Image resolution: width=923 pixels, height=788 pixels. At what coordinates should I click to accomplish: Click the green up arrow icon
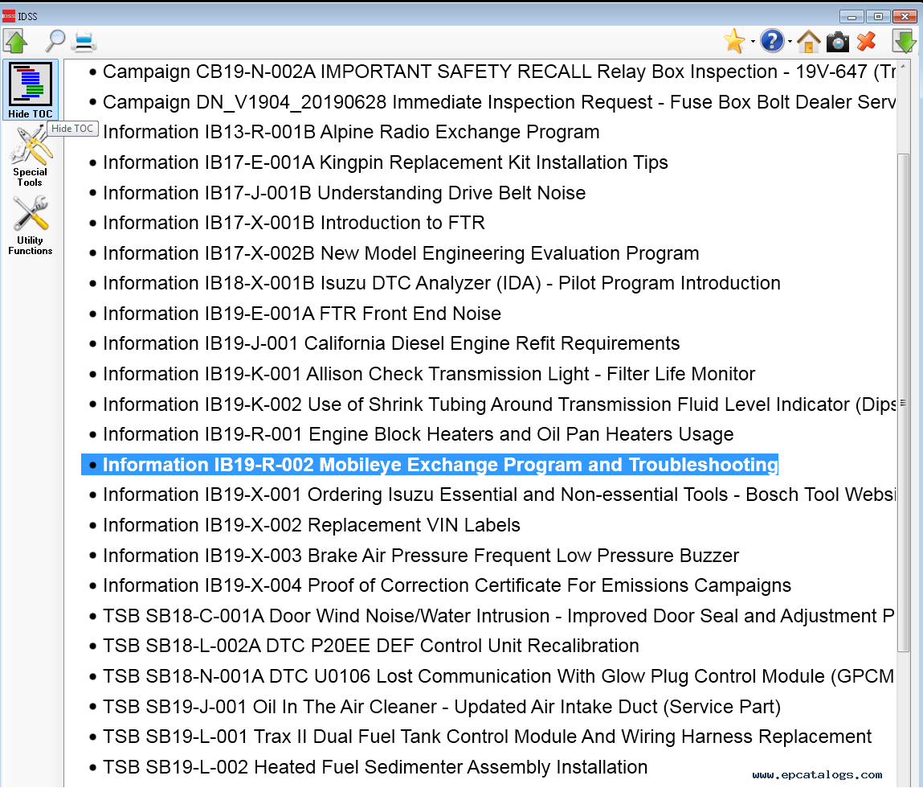(x=16, y=41)
